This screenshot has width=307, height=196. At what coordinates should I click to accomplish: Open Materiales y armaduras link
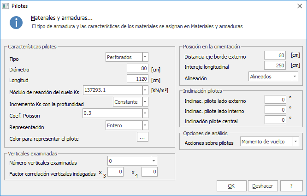click(x=62, y=18)
